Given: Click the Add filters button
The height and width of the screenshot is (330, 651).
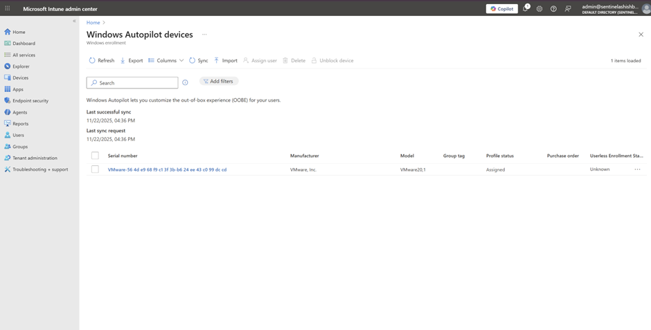Looking at the screenshot, I should pos(219,82).
